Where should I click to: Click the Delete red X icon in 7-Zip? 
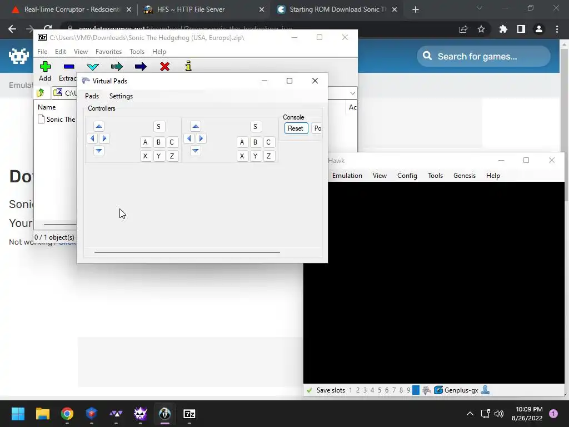(x=164, y=67)
